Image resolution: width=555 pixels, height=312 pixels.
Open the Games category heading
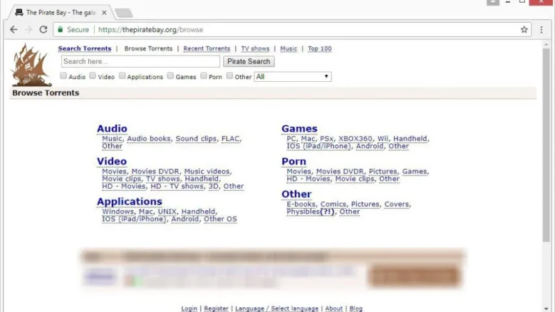[300, 128]
